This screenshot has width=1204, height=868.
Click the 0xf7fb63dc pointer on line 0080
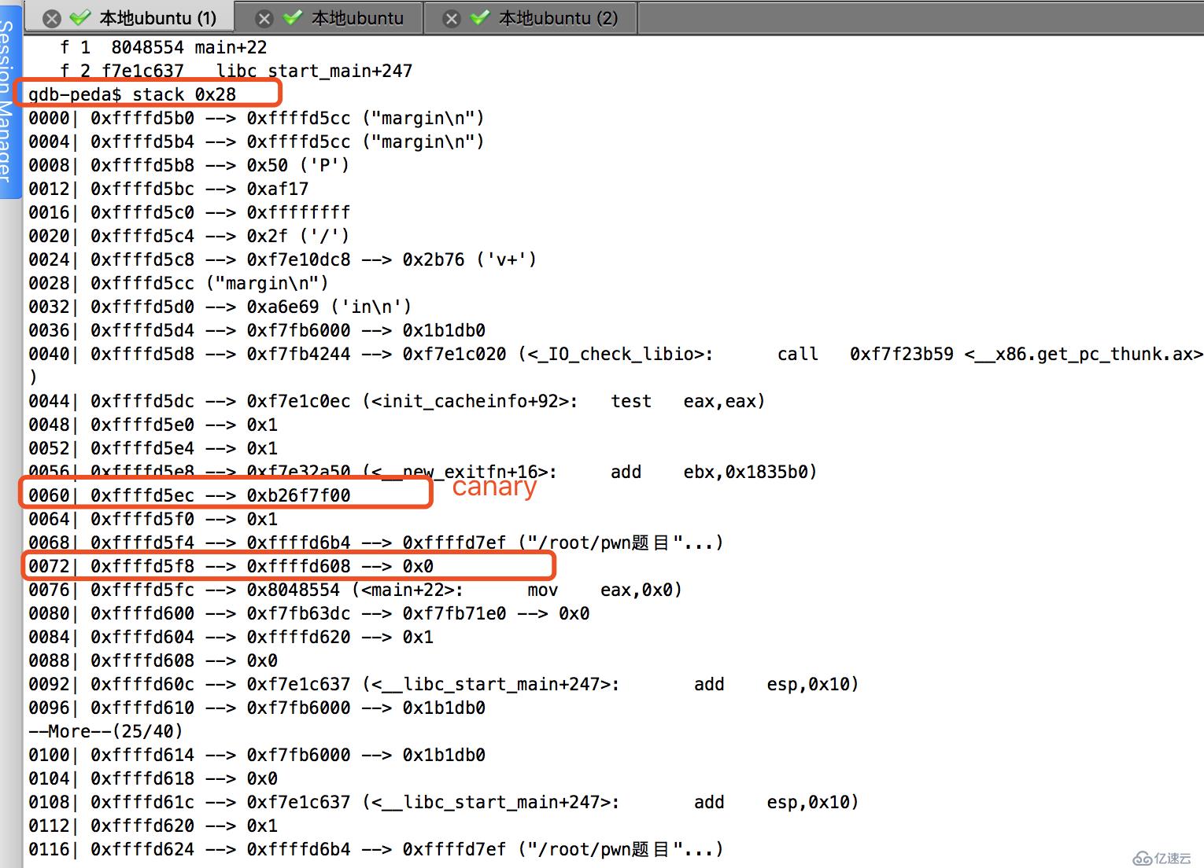(x=298, y=613)
